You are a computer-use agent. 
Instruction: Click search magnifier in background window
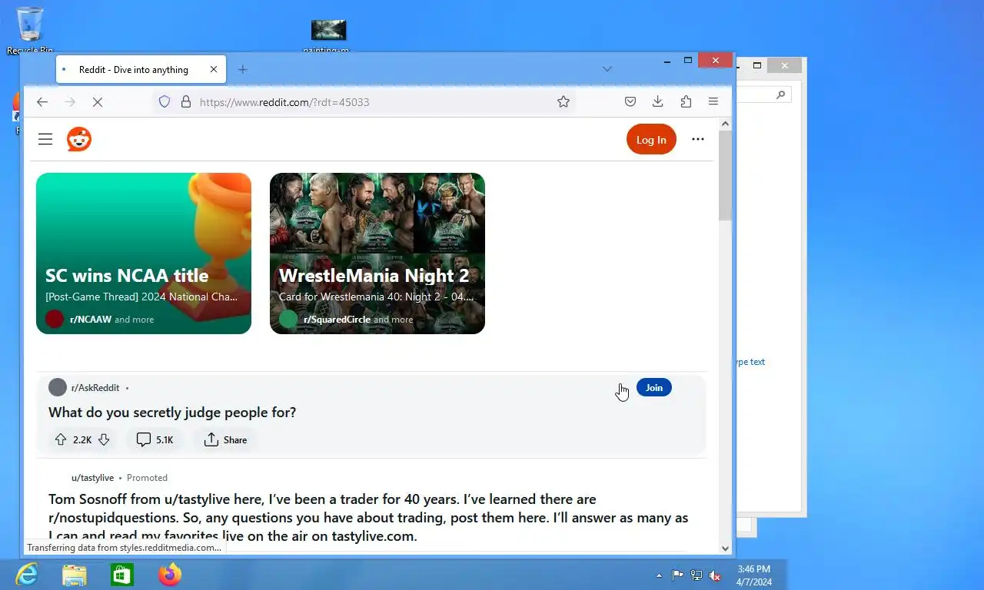781,94
